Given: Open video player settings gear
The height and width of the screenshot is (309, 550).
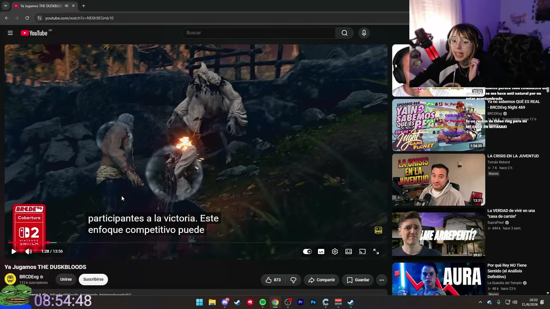Looking at the screenshot, I should pos(335,251).
